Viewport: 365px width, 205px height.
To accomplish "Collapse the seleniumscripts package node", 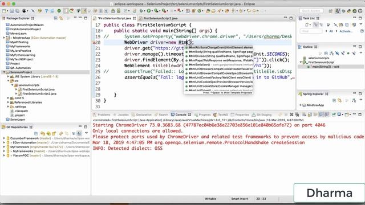I will point(13,85).
